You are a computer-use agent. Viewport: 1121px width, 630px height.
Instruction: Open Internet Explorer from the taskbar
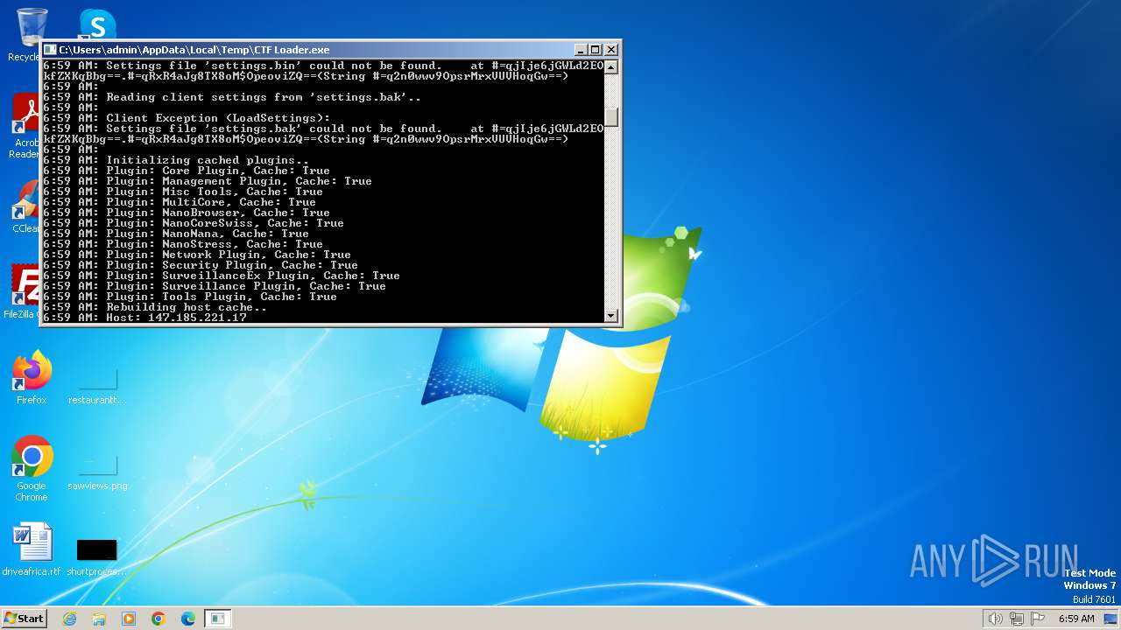pyautogui.click(x=69, y=619)
